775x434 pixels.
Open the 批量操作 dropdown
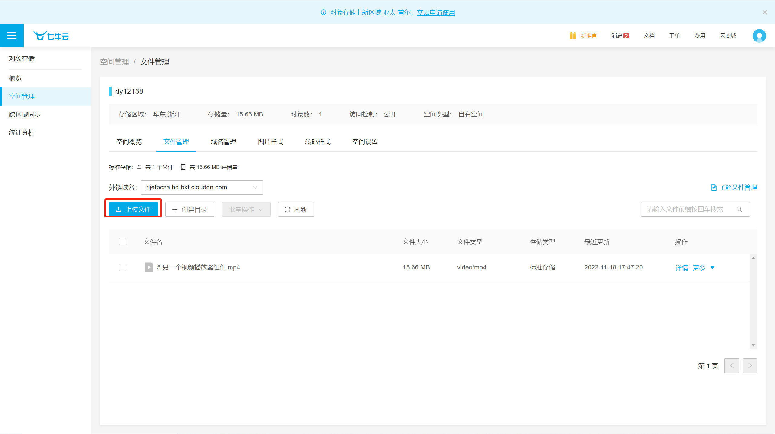[x=246, y=209]
